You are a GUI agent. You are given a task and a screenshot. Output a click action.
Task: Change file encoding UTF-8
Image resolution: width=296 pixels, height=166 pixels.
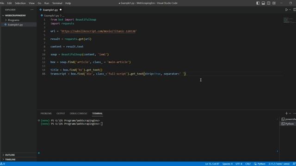(x=239, y=164)
